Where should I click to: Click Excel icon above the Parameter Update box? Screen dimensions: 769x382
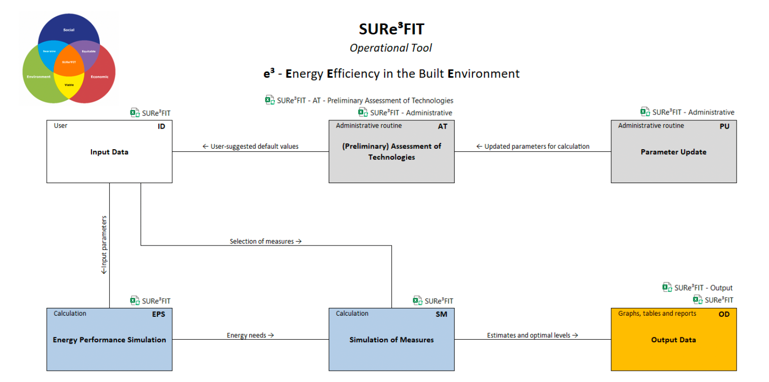tap(645, 112)
